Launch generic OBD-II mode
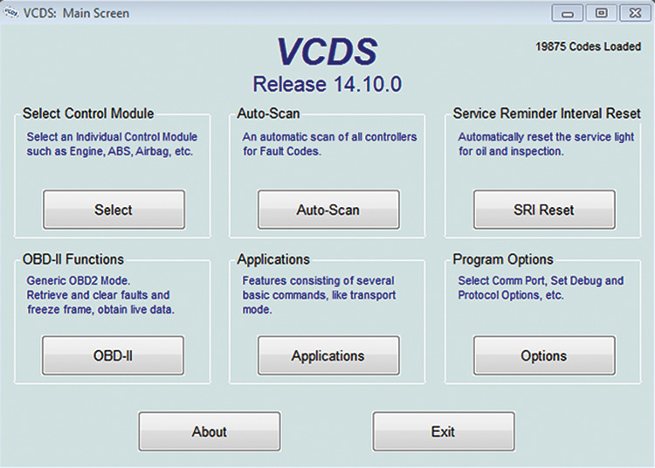Viewport: 655px width, 468px height. click(113, 355)
